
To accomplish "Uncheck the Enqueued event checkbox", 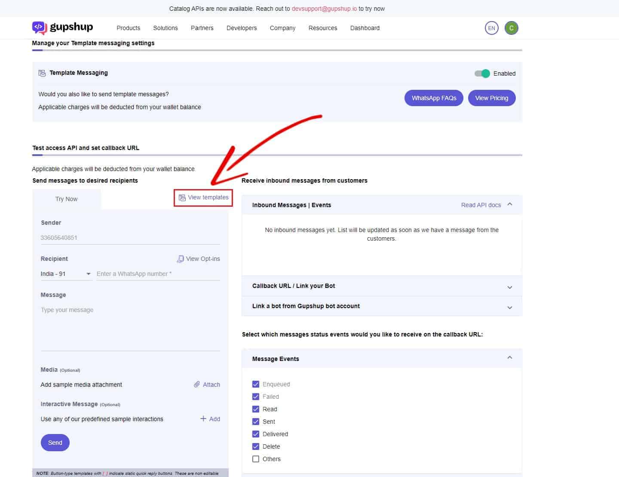I will pyautogui.click(x=256, y=384).
